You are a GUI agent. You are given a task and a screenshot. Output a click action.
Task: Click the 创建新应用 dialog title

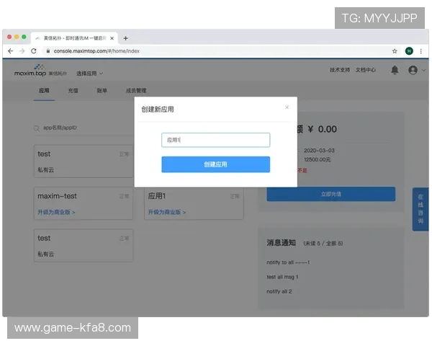(x=158, y=110)
